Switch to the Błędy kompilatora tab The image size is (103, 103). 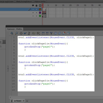24,2
